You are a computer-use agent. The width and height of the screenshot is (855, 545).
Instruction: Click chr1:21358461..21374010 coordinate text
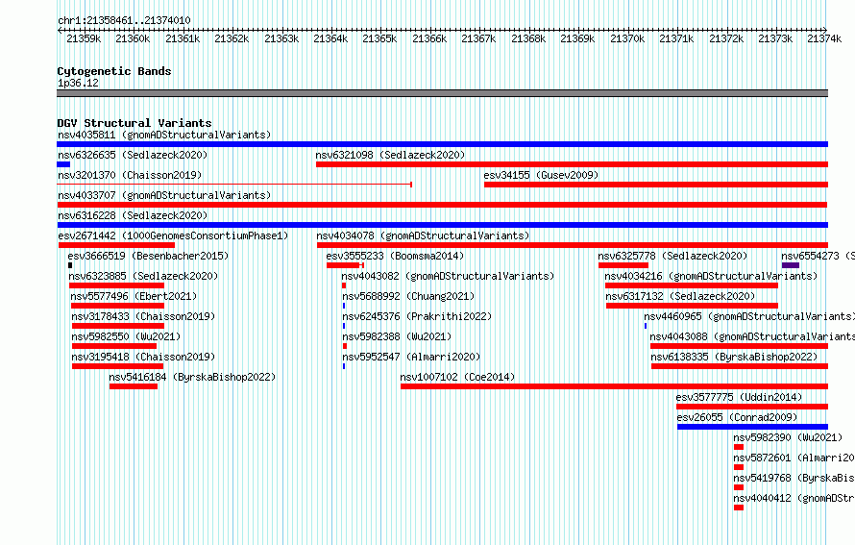coord(124,20)
